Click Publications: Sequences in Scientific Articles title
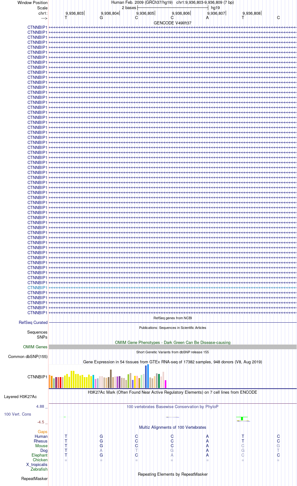The image size is (297, 486). 173,328
